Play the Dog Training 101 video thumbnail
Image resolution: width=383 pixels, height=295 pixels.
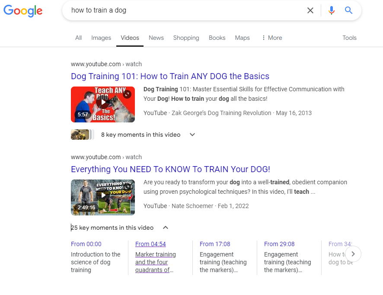103,104
